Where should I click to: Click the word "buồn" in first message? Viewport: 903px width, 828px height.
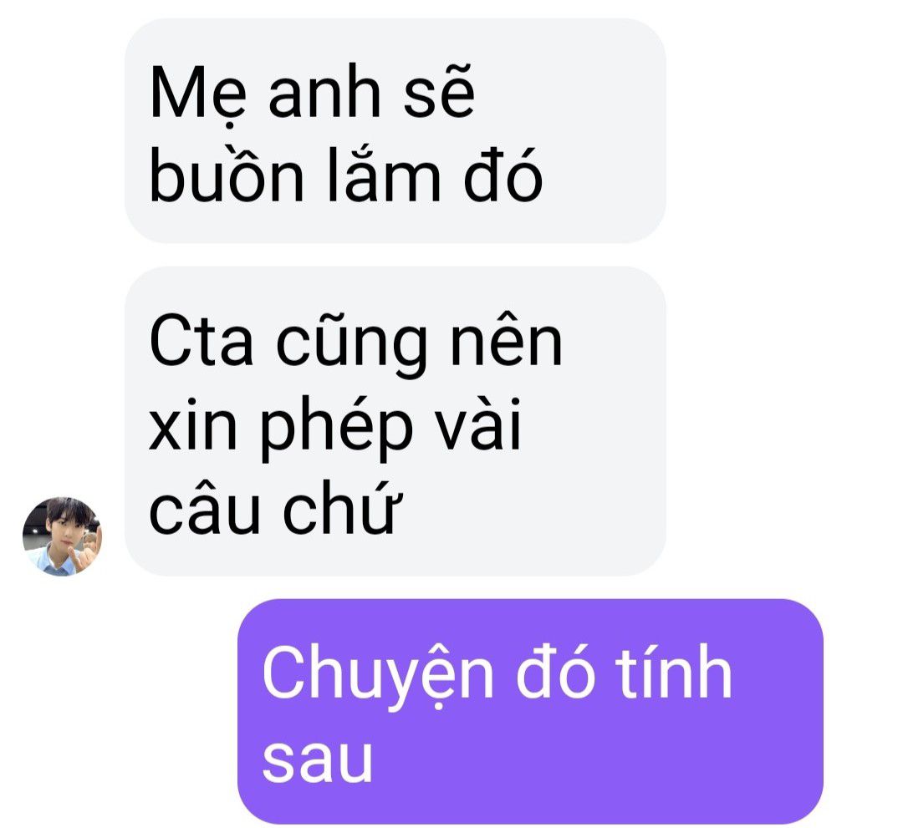pyautogui.click(x=227, y=172)
